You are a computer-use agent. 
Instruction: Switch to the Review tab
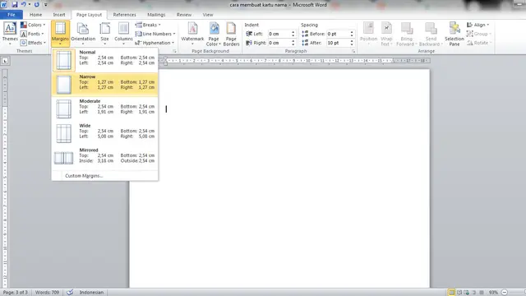(184, 15)
